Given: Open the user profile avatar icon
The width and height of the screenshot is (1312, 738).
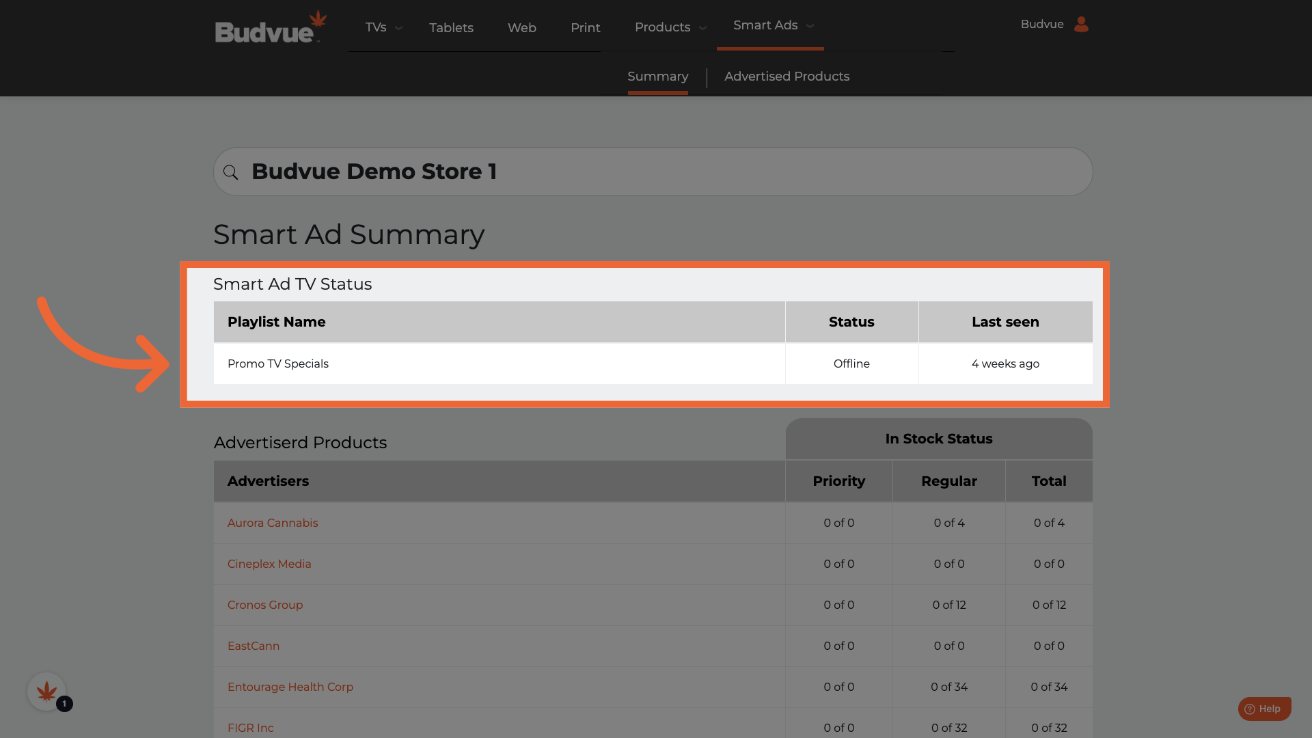Looking at the screenshot, I should pyautogui.click(x=1081, y=25).
